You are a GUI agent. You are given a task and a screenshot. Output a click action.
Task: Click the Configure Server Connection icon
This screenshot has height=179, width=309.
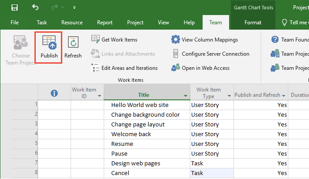tap(176, 53)
